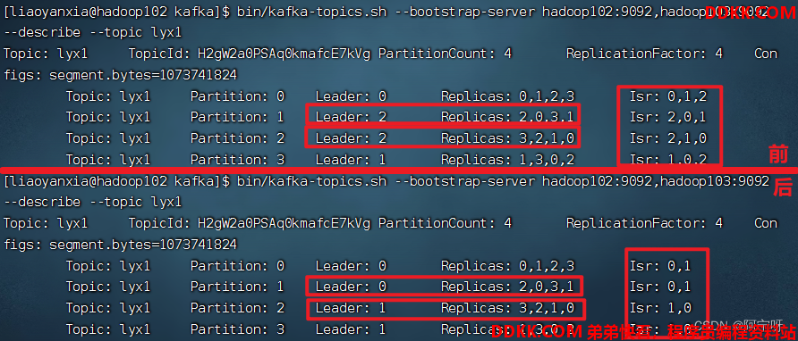The height and width of the screenshot is (341, 798).
Task: Click 'Leader: 1' in the row with Isr: 1,0
Action: pyautogui.click(x=352, y=308)
